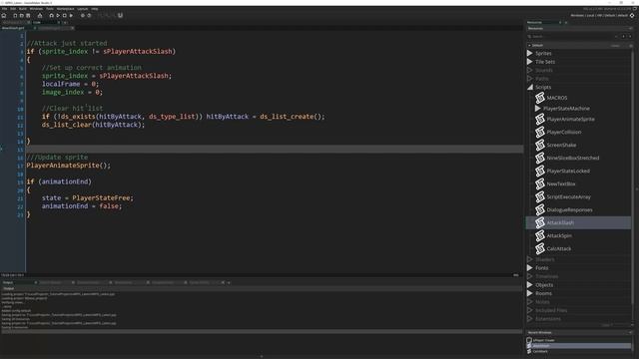Viewport: 639px width, 359px height.
Task: Select AttackSlash in Recent Windows list
Action: tap(579, 346)
